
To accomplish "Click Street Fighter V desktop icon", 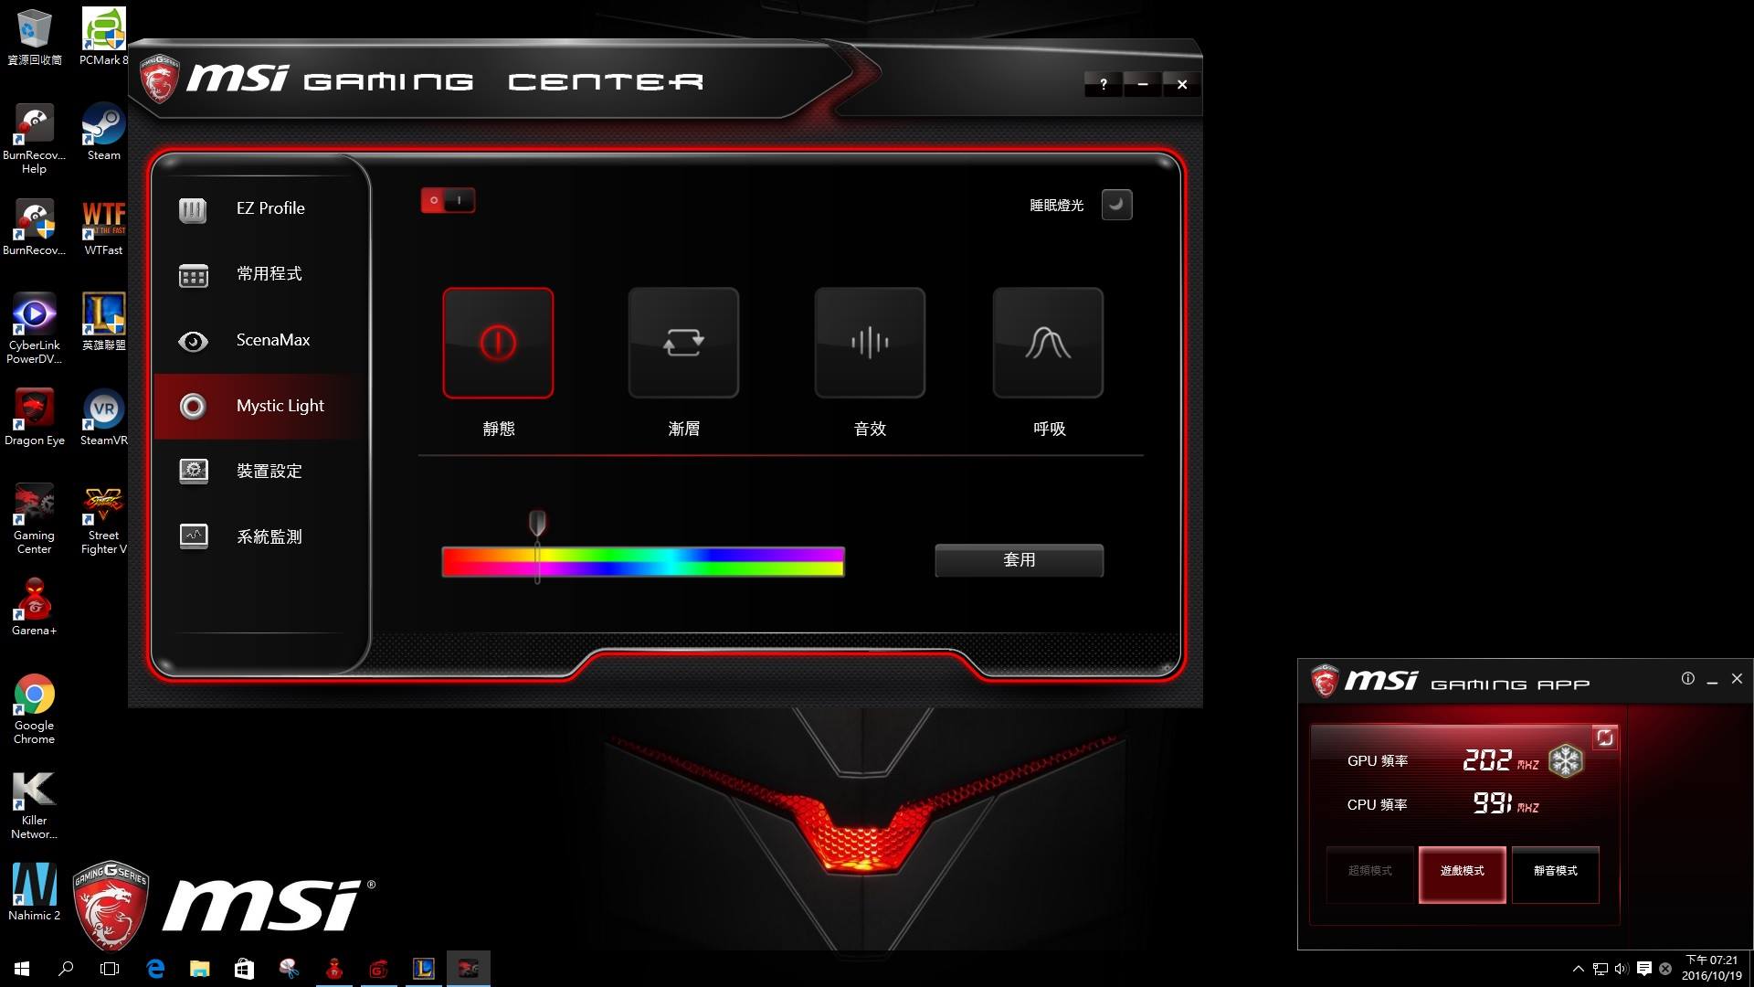I will [x=103, y=519].
